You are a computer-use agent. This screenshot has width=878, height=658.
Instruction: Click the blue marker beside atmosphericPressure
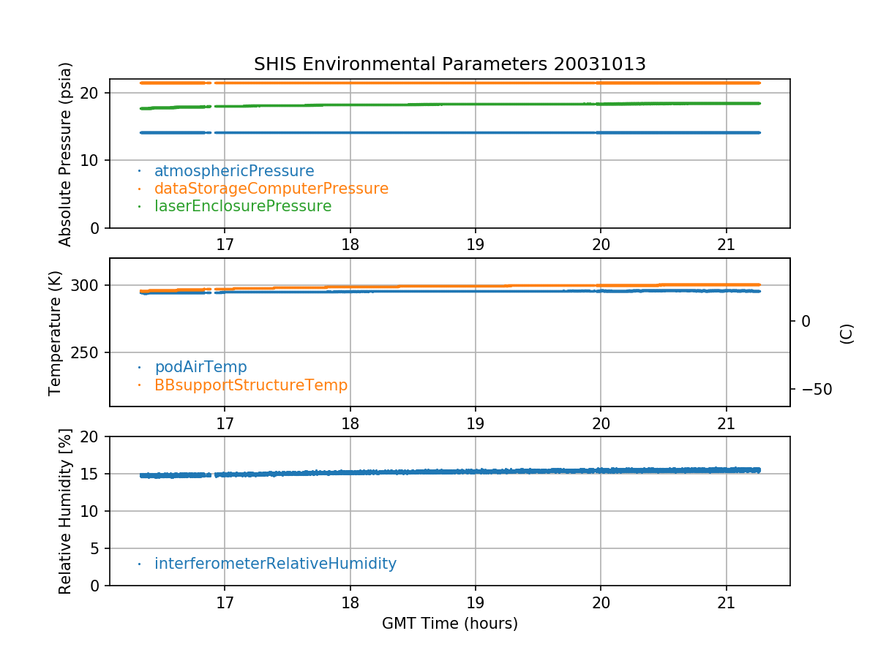coord(139,171)
